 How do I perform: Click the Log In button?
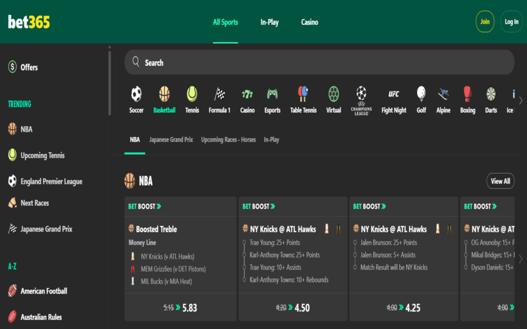pyautogui.click(x=511, y=22)
